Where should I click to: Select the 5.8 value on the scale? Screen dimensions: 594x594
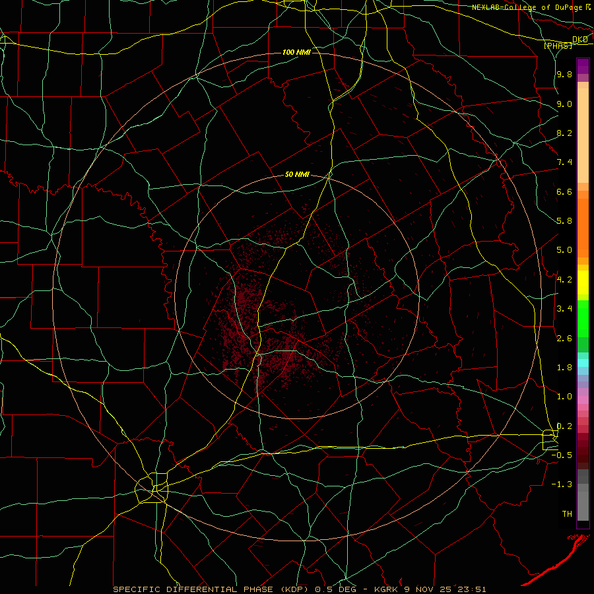point(564,221)
